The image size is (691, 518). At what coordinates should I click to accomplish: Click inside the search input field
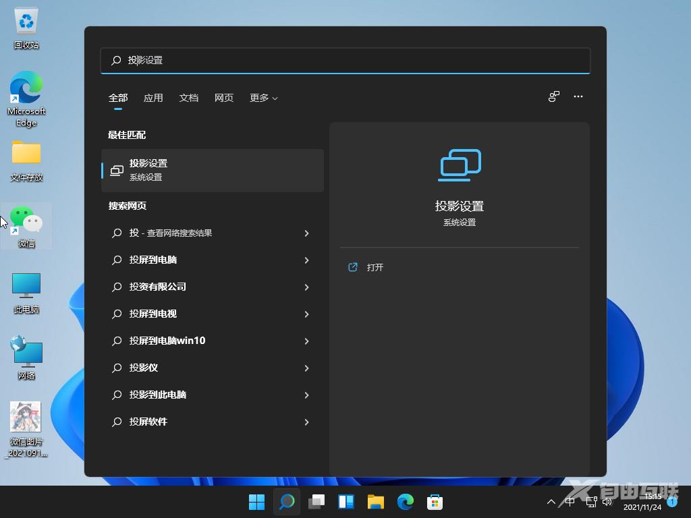pyautogui.click(x=345, y=61)
